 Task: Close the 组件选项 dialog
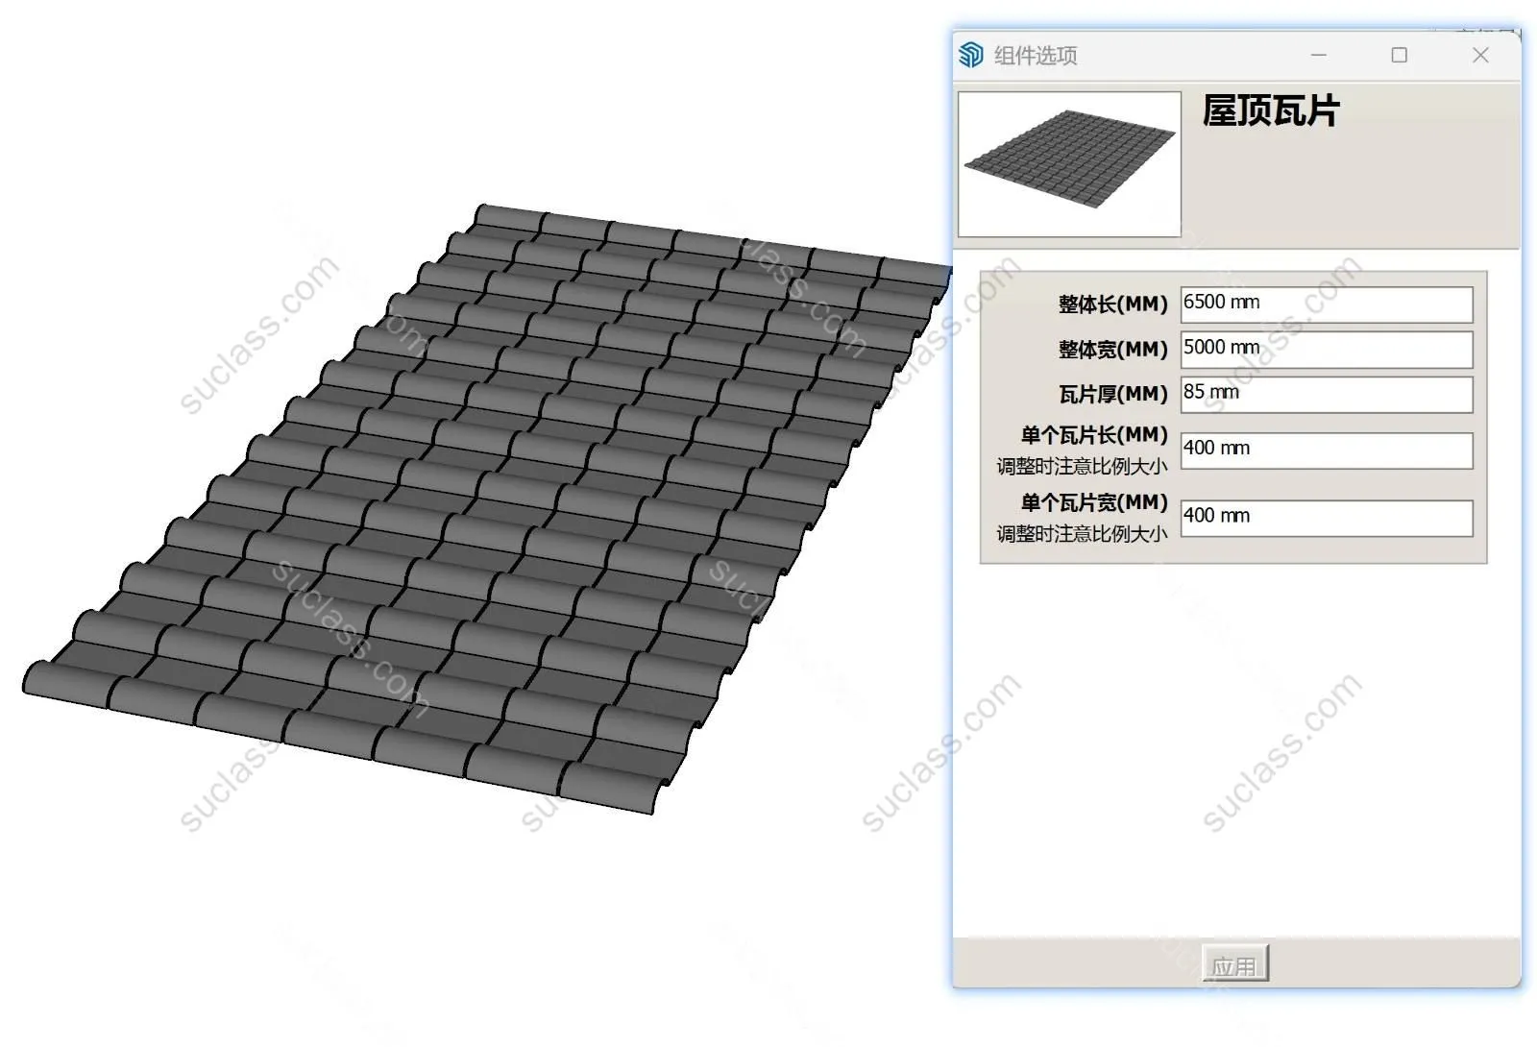pos(1480,55)
